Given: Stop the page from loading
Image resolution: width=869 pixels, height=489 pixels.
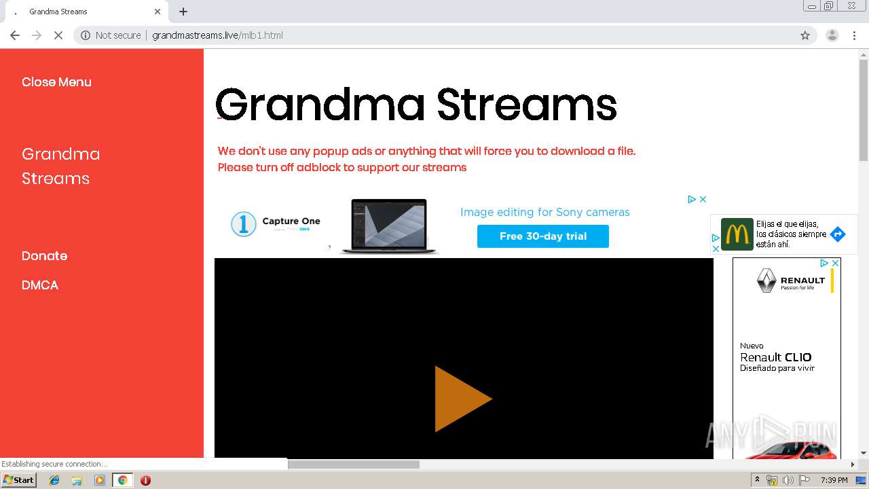Looking at the screenshot, I should (58, 35).
